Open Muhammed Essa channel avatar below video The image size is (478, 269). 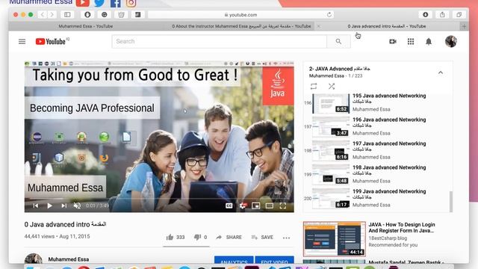(x=33, y=259)
